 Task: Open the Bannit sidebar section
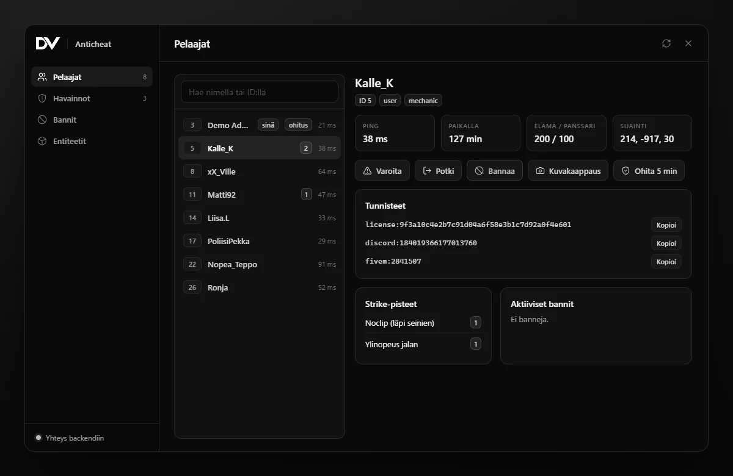point(92,120)
